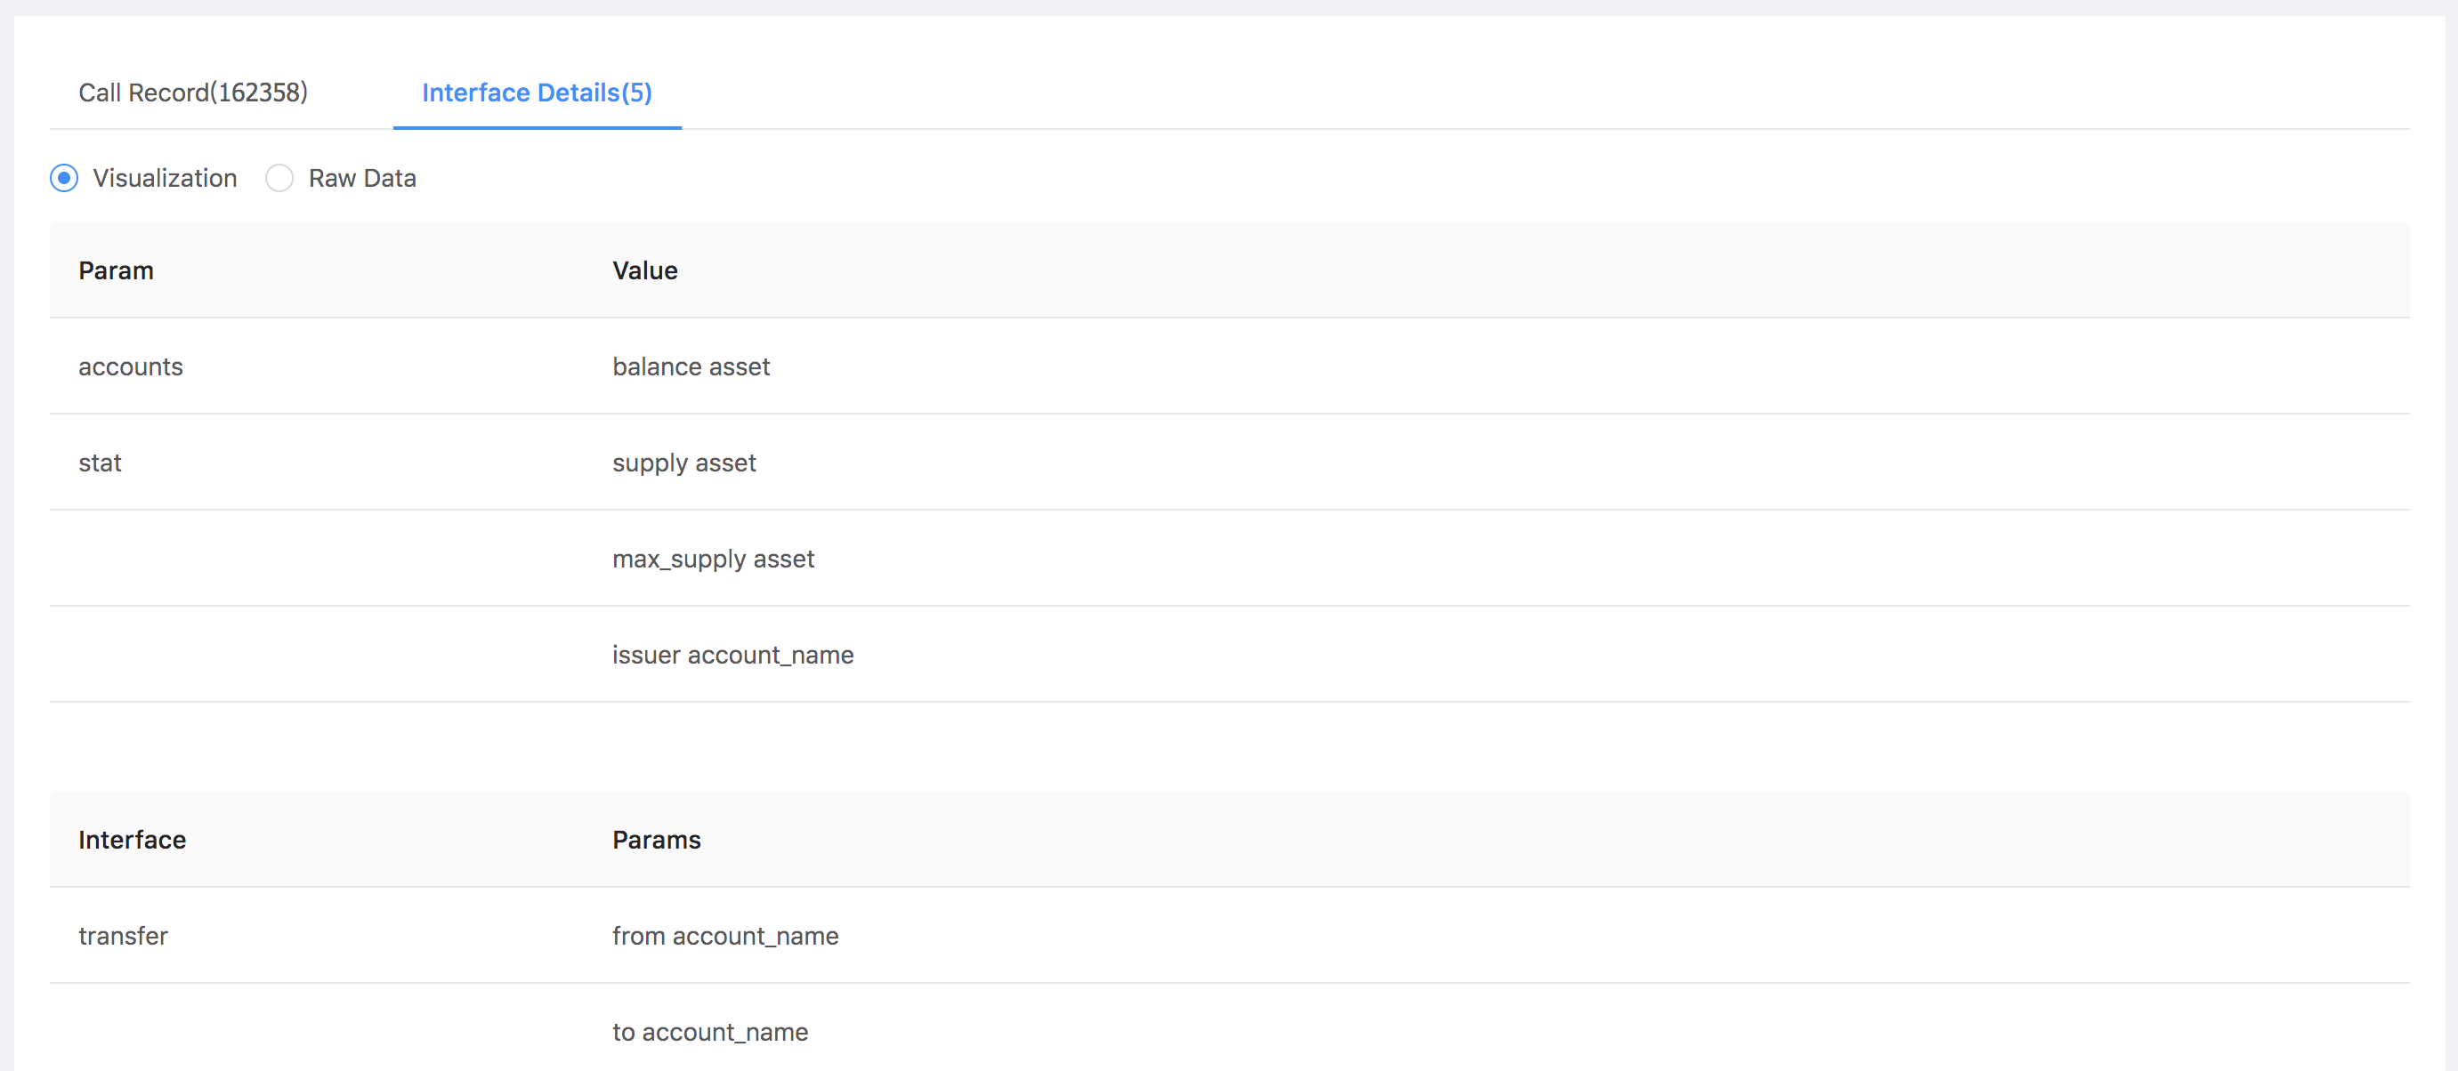Click the from account_name parameter
The width and height of the screenshot is (2458, 1071).
[725, 937]
